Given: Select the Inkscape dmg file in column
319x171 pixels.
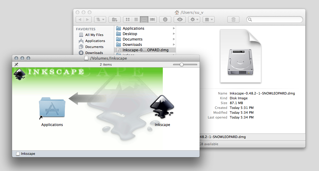Looking at the screenshot, I should (145, 50).
